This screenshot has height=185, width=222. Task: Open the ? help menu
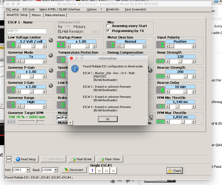tap(101, 9)
